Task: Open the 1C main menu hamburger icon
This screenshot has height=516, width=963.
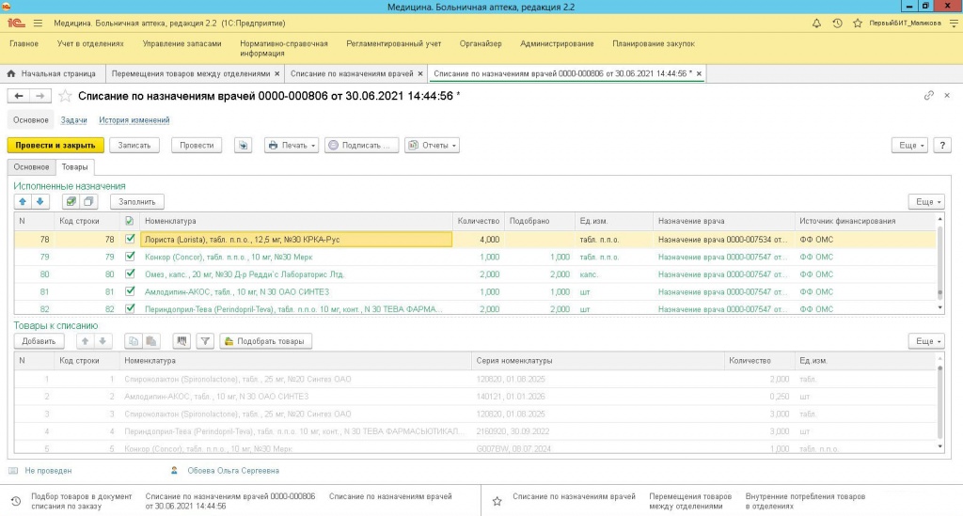Action: (38, 23)
